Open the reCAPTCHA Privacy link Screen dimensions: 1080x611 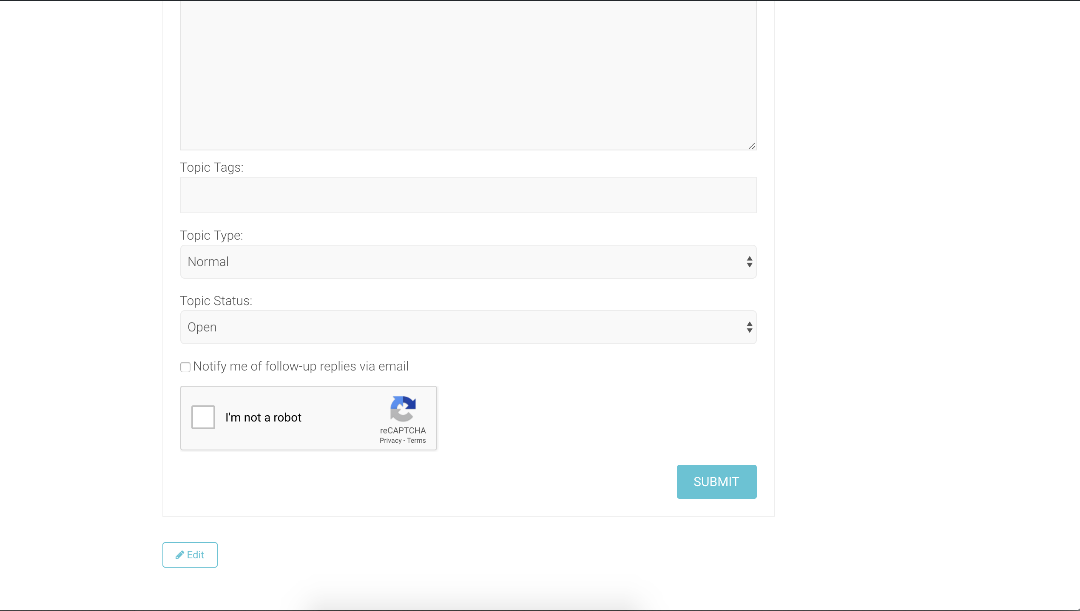390,441
